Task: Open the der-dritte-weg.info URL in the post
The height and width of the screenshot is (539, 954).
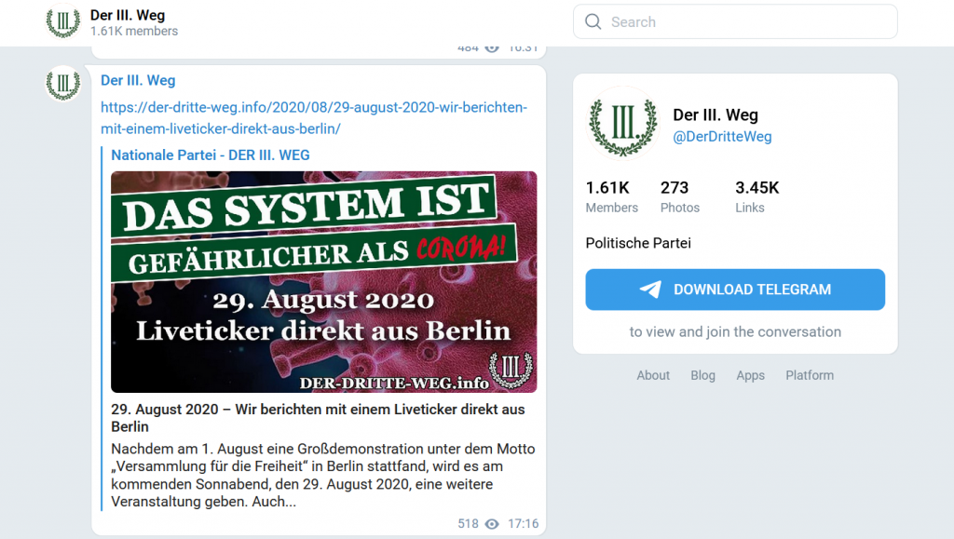Action: click(314, 118)
